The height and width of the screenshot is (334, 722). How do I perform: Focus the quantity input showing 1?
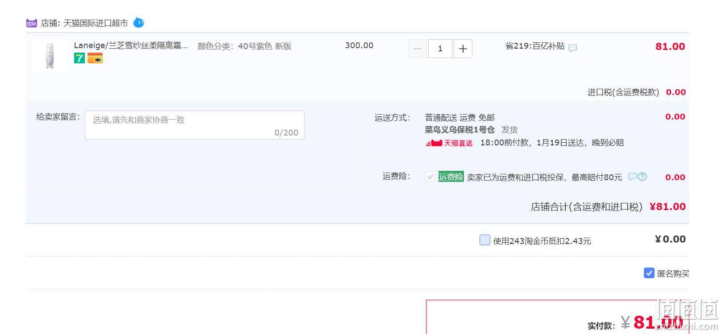coord(440,49)
